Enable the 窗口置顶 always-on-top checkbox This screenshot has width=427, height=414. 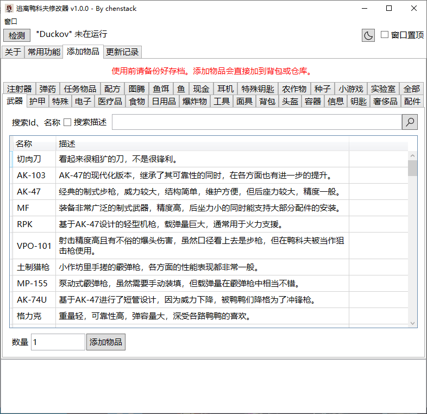tap(385, 35)
